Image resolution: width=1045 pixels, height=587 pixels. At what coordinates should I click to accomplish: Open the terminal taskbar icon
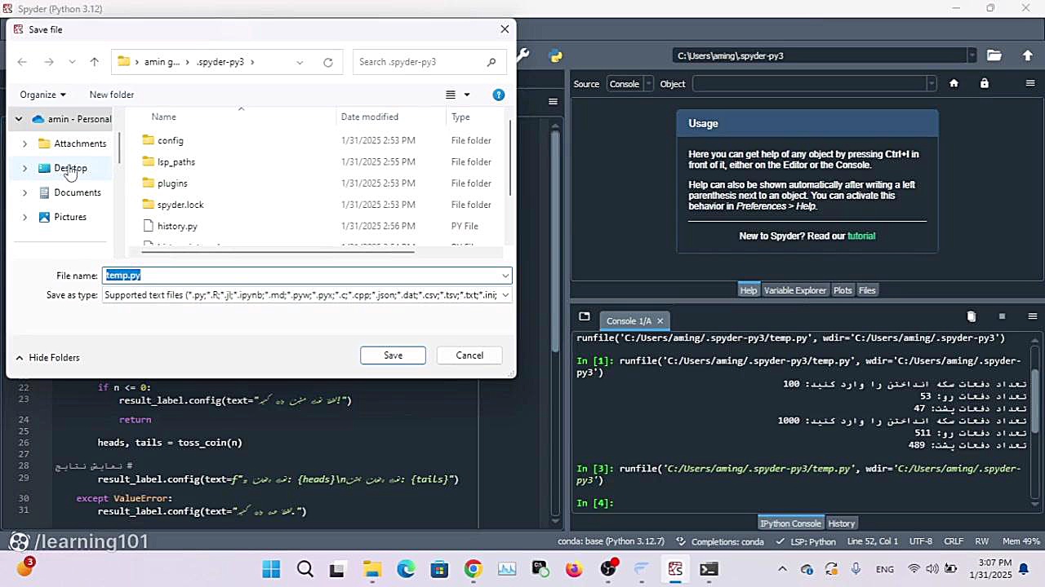(x=709, y=569)
